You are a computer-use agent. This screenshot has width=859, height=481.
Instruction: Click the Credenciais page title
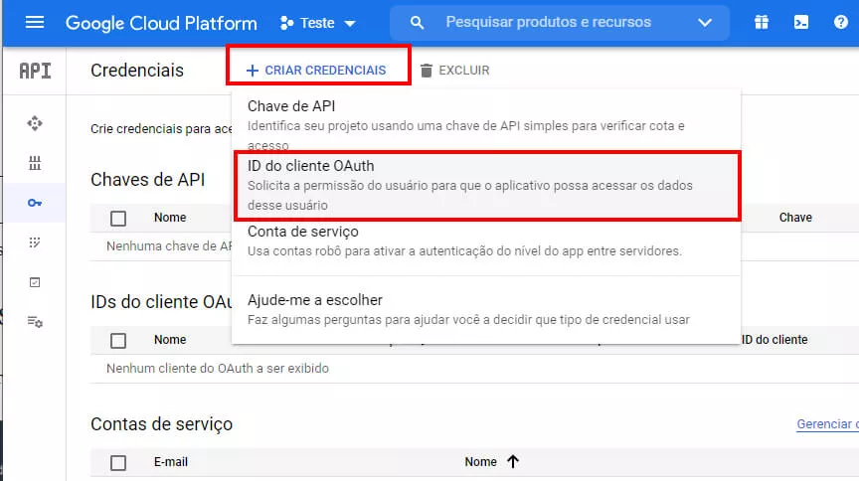click(x=137, y=71)
